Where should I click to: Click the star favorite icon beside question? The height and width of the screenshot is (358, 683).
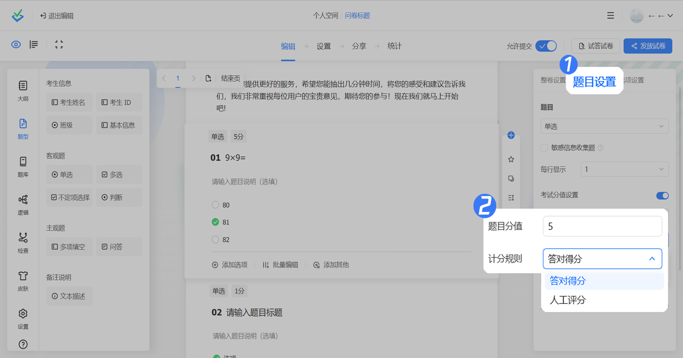511,160
